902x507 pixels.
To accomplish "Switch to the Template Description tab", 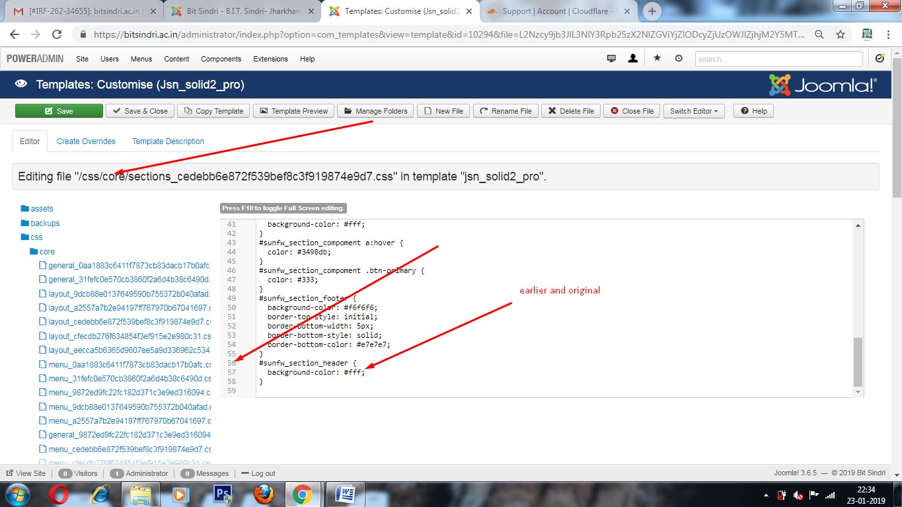I will 168,141.
